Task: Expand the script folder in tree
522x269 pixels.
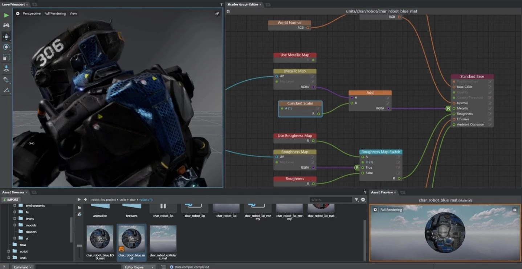Action: (x=9, y=251)
